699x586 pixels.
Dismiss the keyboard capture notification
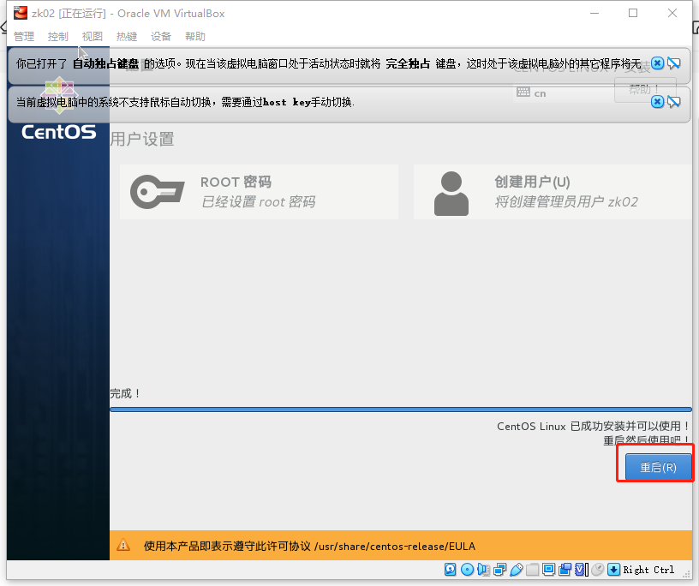coord(658,63)
